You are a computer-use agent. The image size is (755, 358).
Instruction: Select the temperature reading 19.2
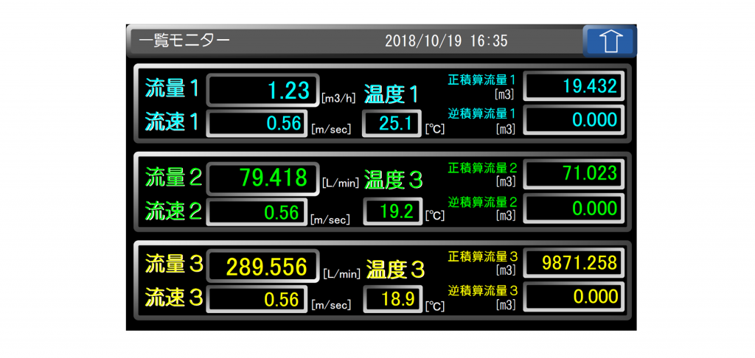click(x=392, y=212)
